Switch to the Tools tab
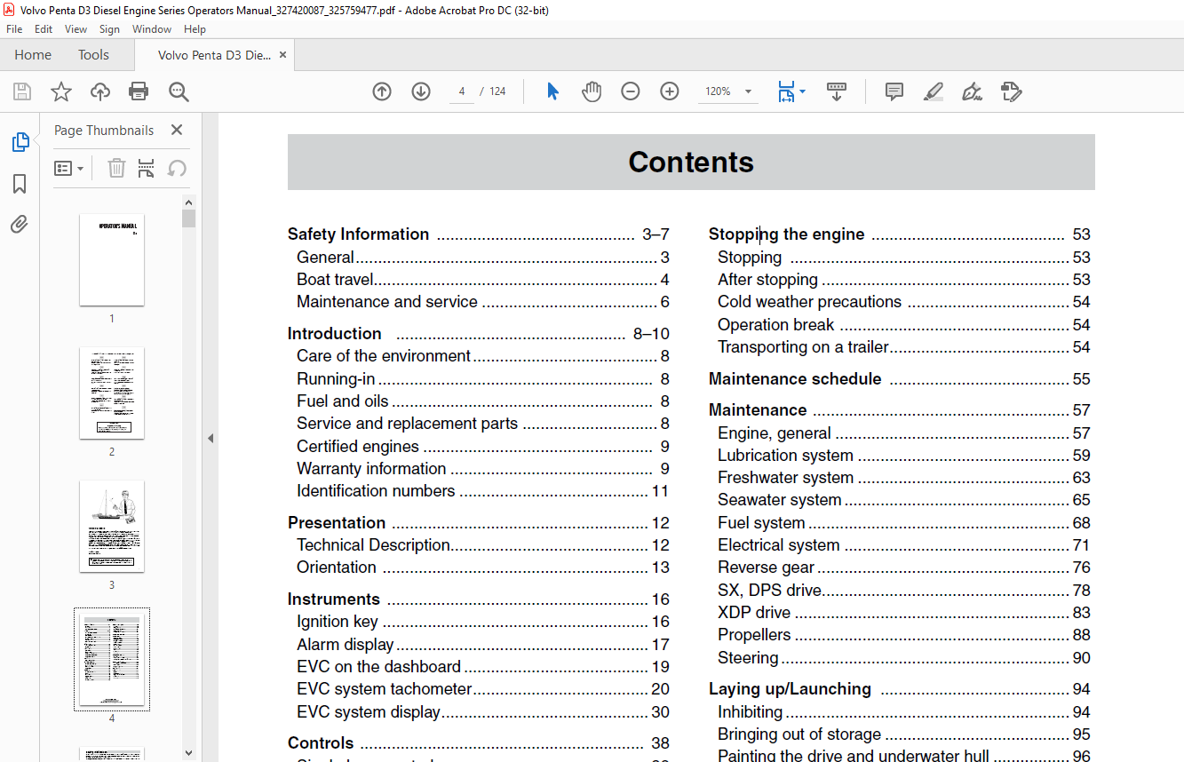This screenshot has height=762, width=1184. pyautogui.click(x=93, y=54)
